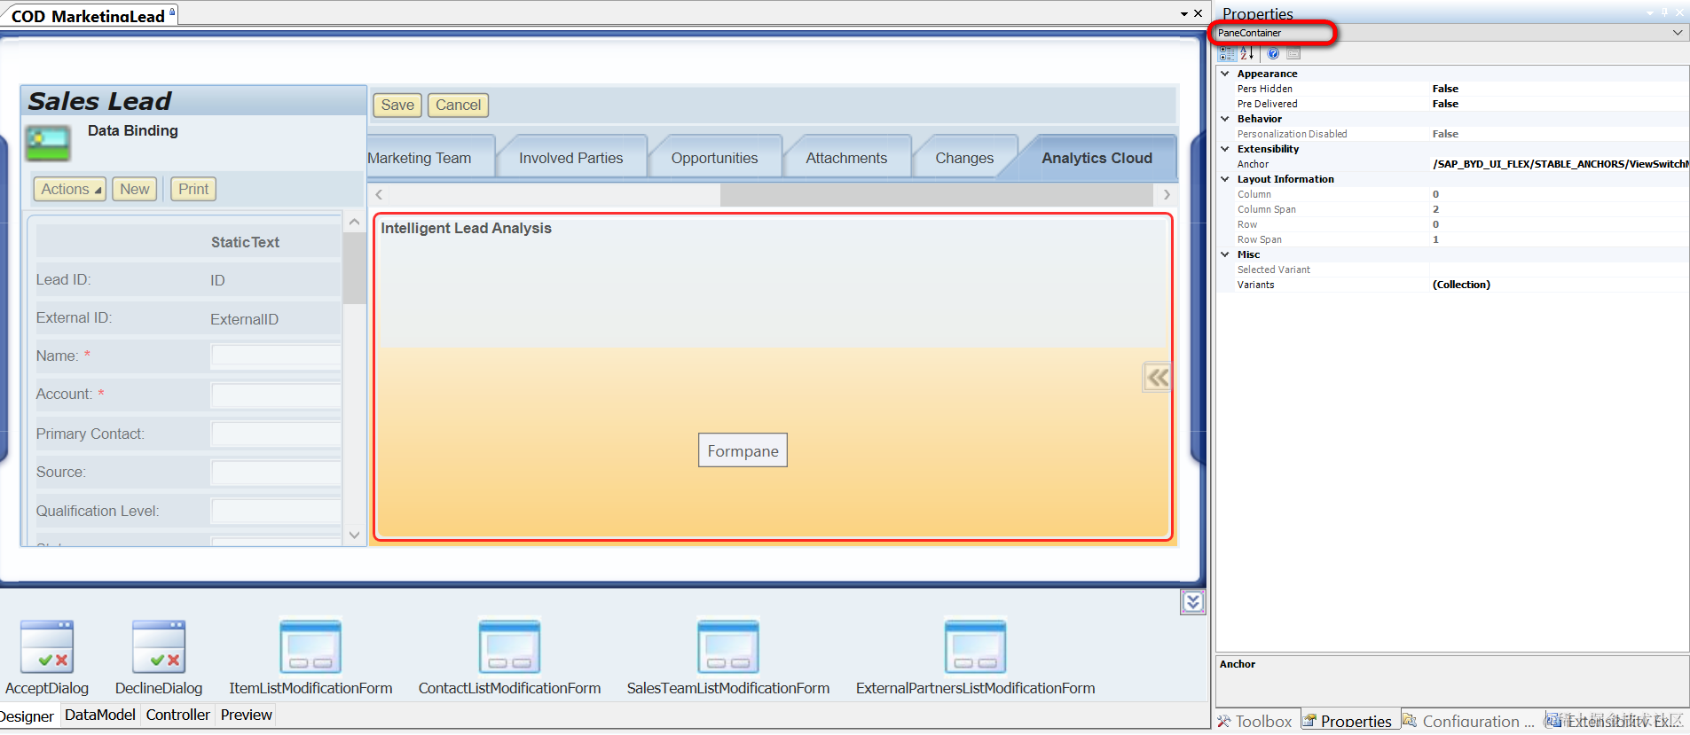Screen dimensions: 1690x735
Task: Open the Configuration Explorer panel tab
Action: (1469, 721)
